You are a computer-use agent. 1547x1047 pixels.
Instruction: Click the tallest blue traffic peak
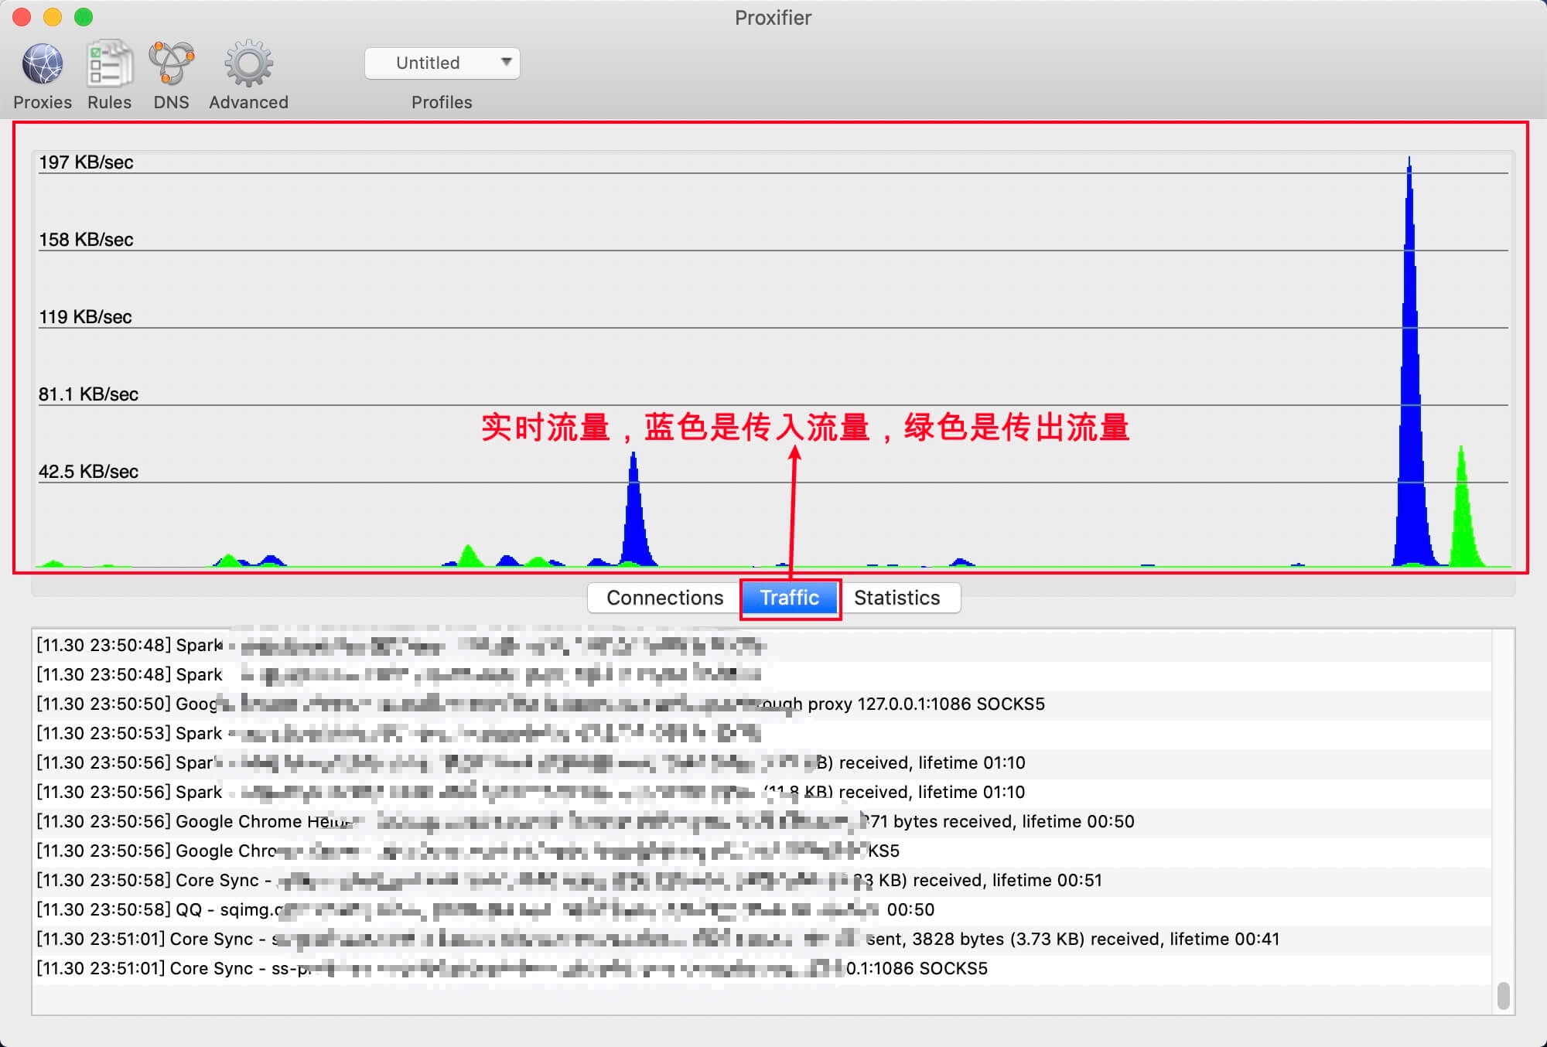[x=1409, y=348]
